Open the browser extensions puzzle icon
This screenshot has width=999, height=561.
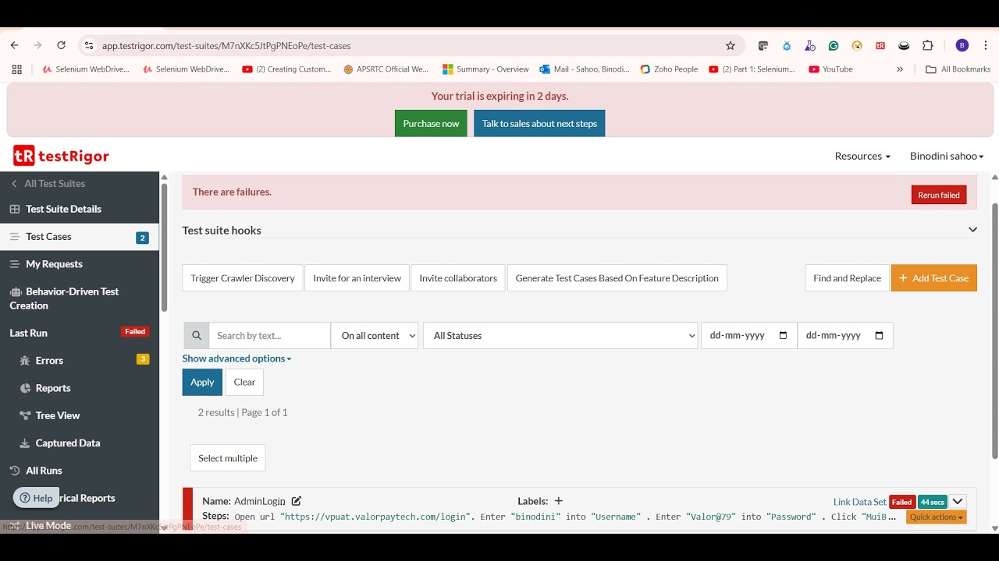coord(927,46)
